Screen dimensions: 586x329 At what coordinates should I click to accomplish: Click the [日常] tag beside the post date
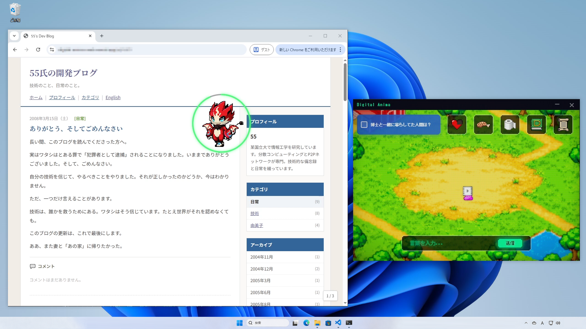click(x=80, y=119)
